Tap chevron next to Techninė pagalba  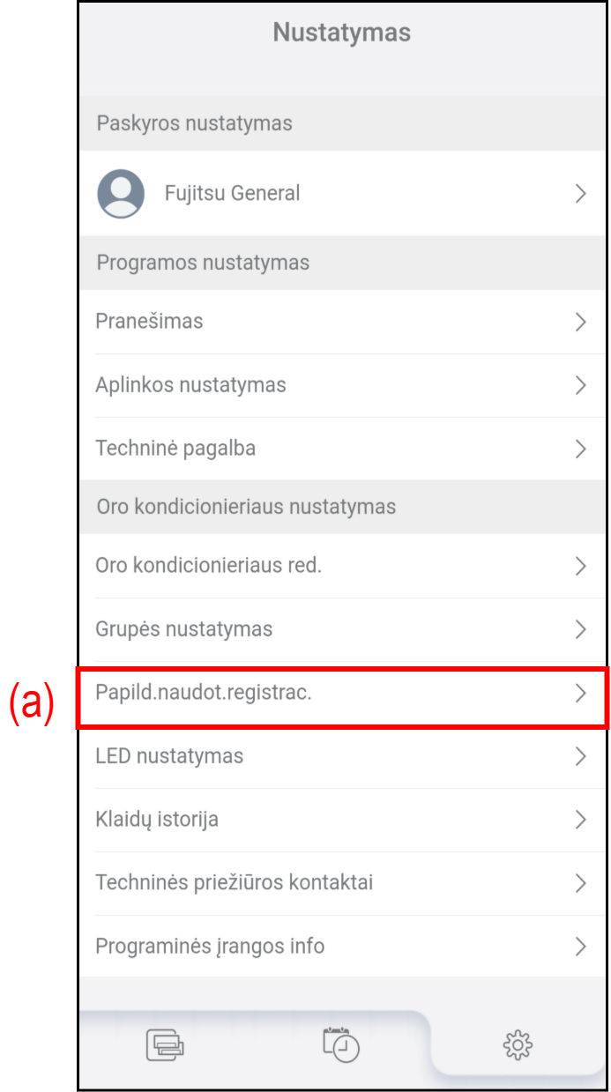(580, 449)
